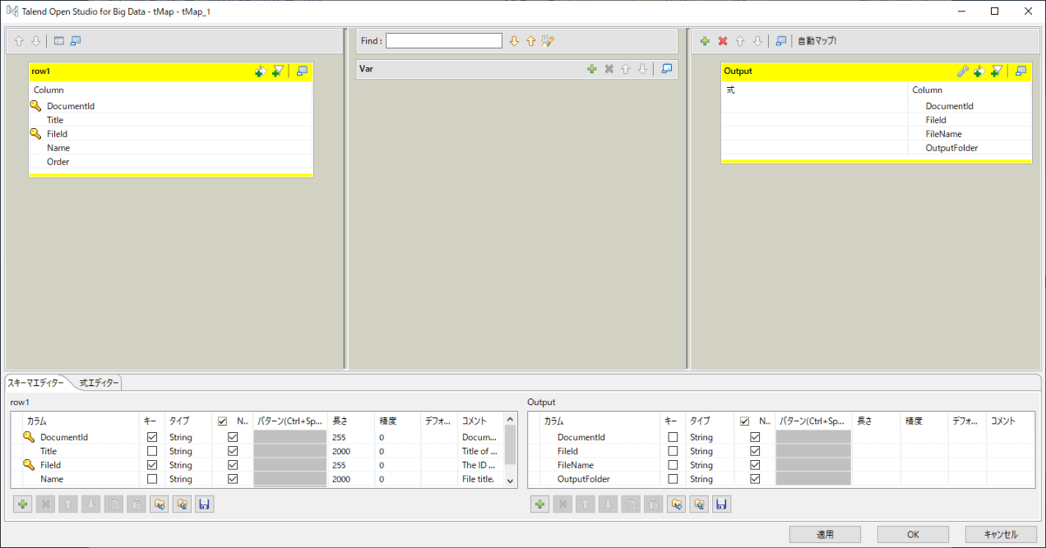Click the add output table green plus icon
The image size is (1046, 548).
point(704,41)
